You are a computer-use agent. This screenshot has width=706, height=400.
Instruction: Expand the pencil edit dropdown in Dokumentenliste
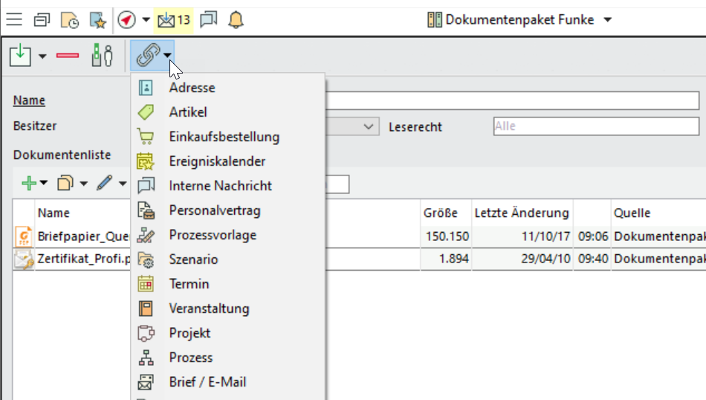(x=123, y=184)
